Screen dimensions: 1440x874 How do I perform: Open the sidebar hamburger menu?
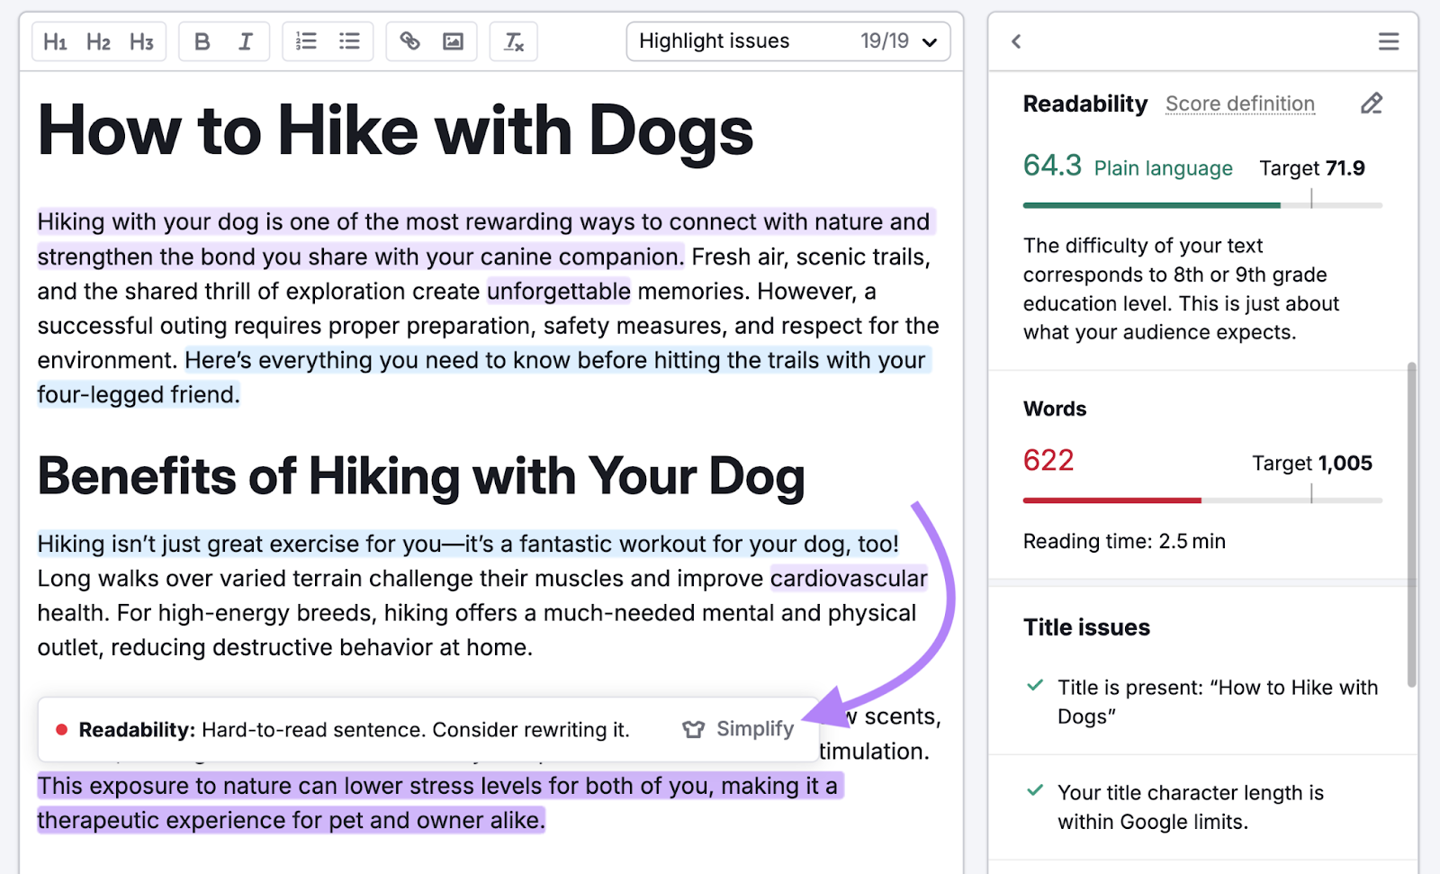click(x=1388, y=41)
